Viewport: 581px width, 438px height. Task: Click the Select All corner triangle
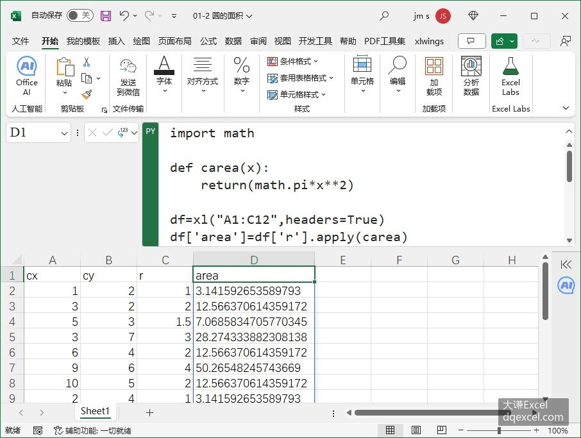pyautogui.click(x=17, y=259)
